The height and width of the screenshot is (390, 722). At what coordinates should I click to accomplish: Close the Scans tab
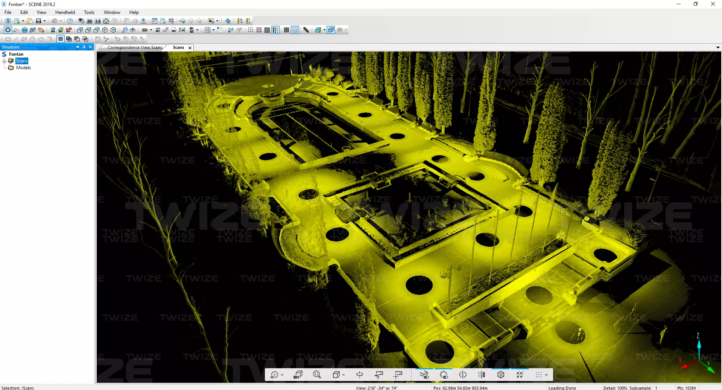pos(190,48)
